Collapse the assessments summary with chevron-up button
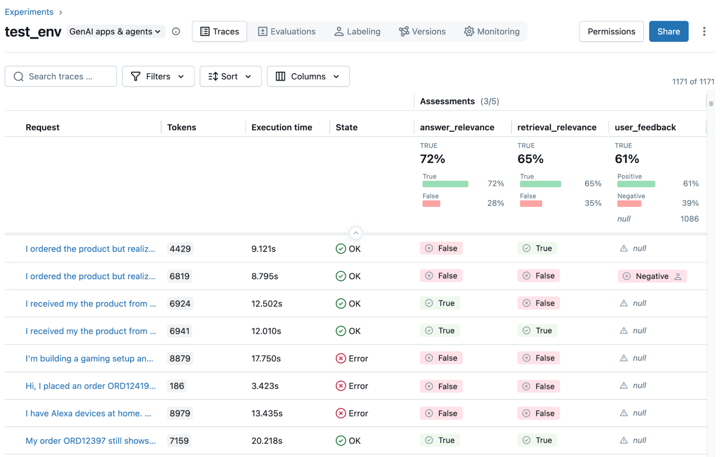The width and height of the screenshot is (720, 457). [355, 233]
